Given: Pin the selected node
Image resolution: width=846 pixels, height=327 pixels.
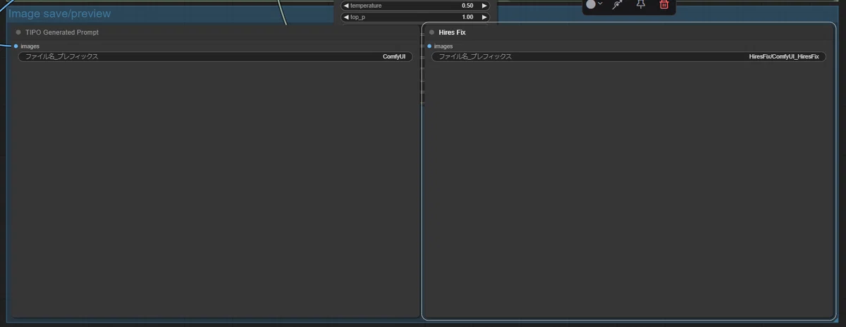Looking at the screenshot, I should [641, 4].
